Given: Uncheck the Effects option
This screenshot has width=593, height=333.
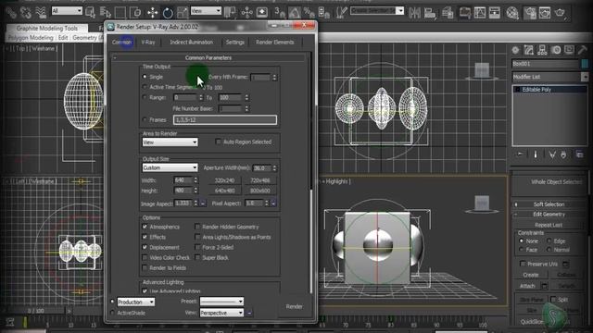Looking at the screenshot, I should click(145, 237).
